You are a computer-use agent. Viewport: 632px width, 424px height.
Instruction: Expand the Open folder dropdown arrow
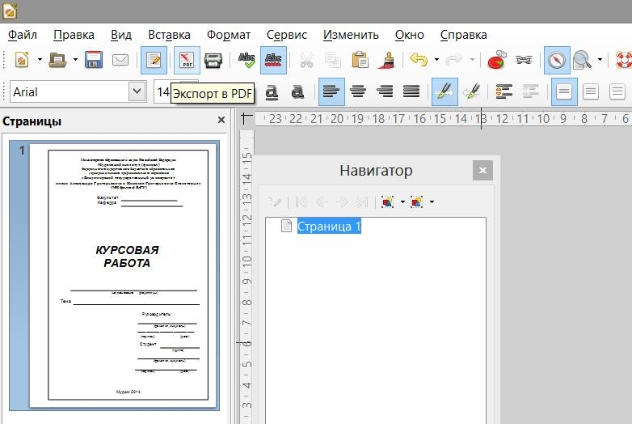pyautogui.click(x=75, y=60)
